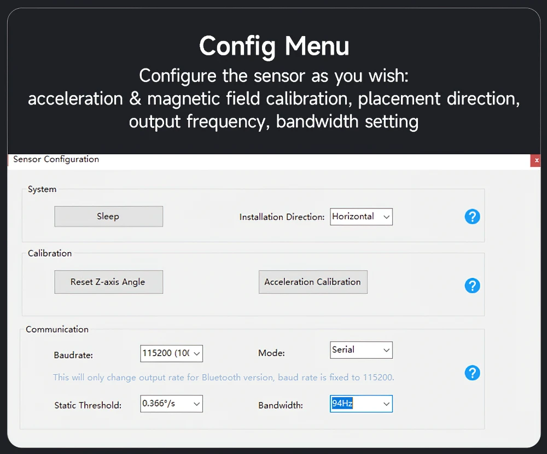Click the Sleep button
This screenshot has height=454, width=547.
108,217
